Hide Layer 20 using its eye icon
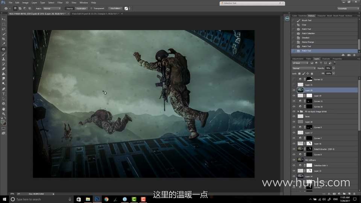361x203 pixels. pos(294,90)
